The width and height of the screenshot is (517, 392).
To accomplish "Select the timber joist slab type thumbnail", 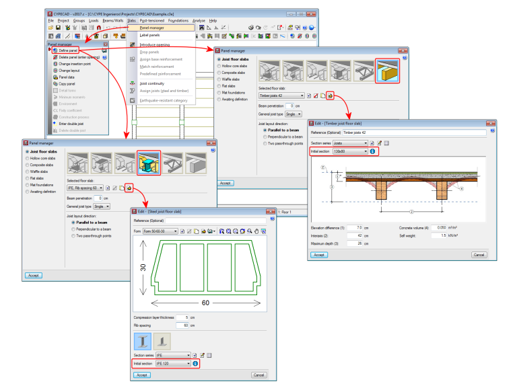I will coord(387,71).
